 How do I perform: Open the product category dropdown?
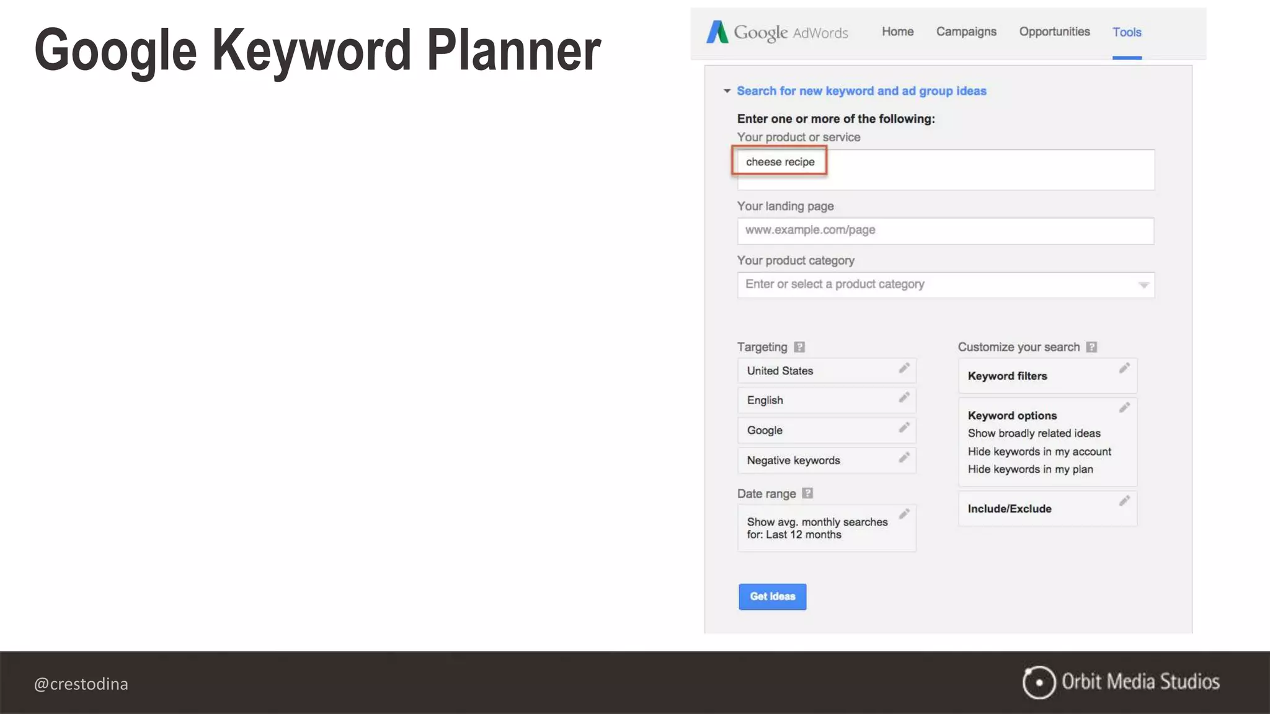946,284
